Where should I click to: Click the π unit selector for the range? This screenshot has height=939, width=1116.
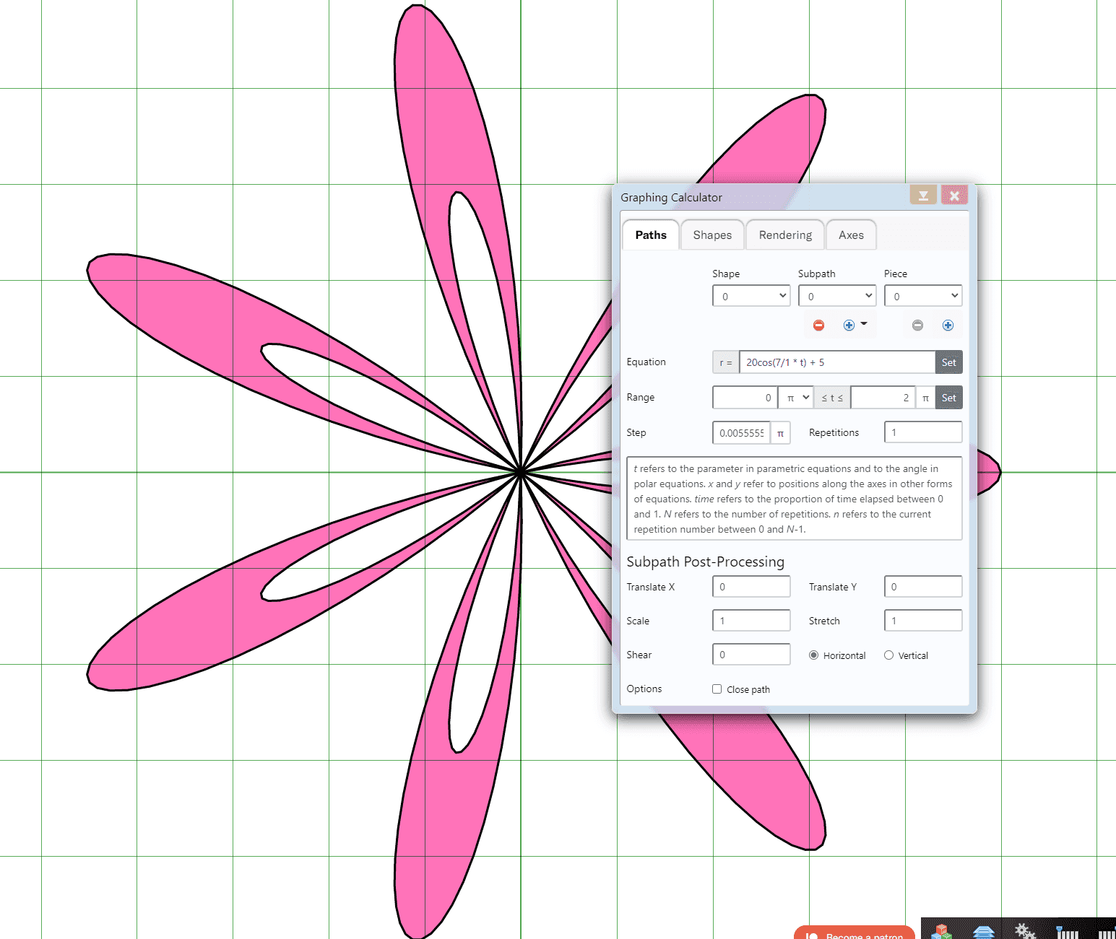tap(795, 397)
